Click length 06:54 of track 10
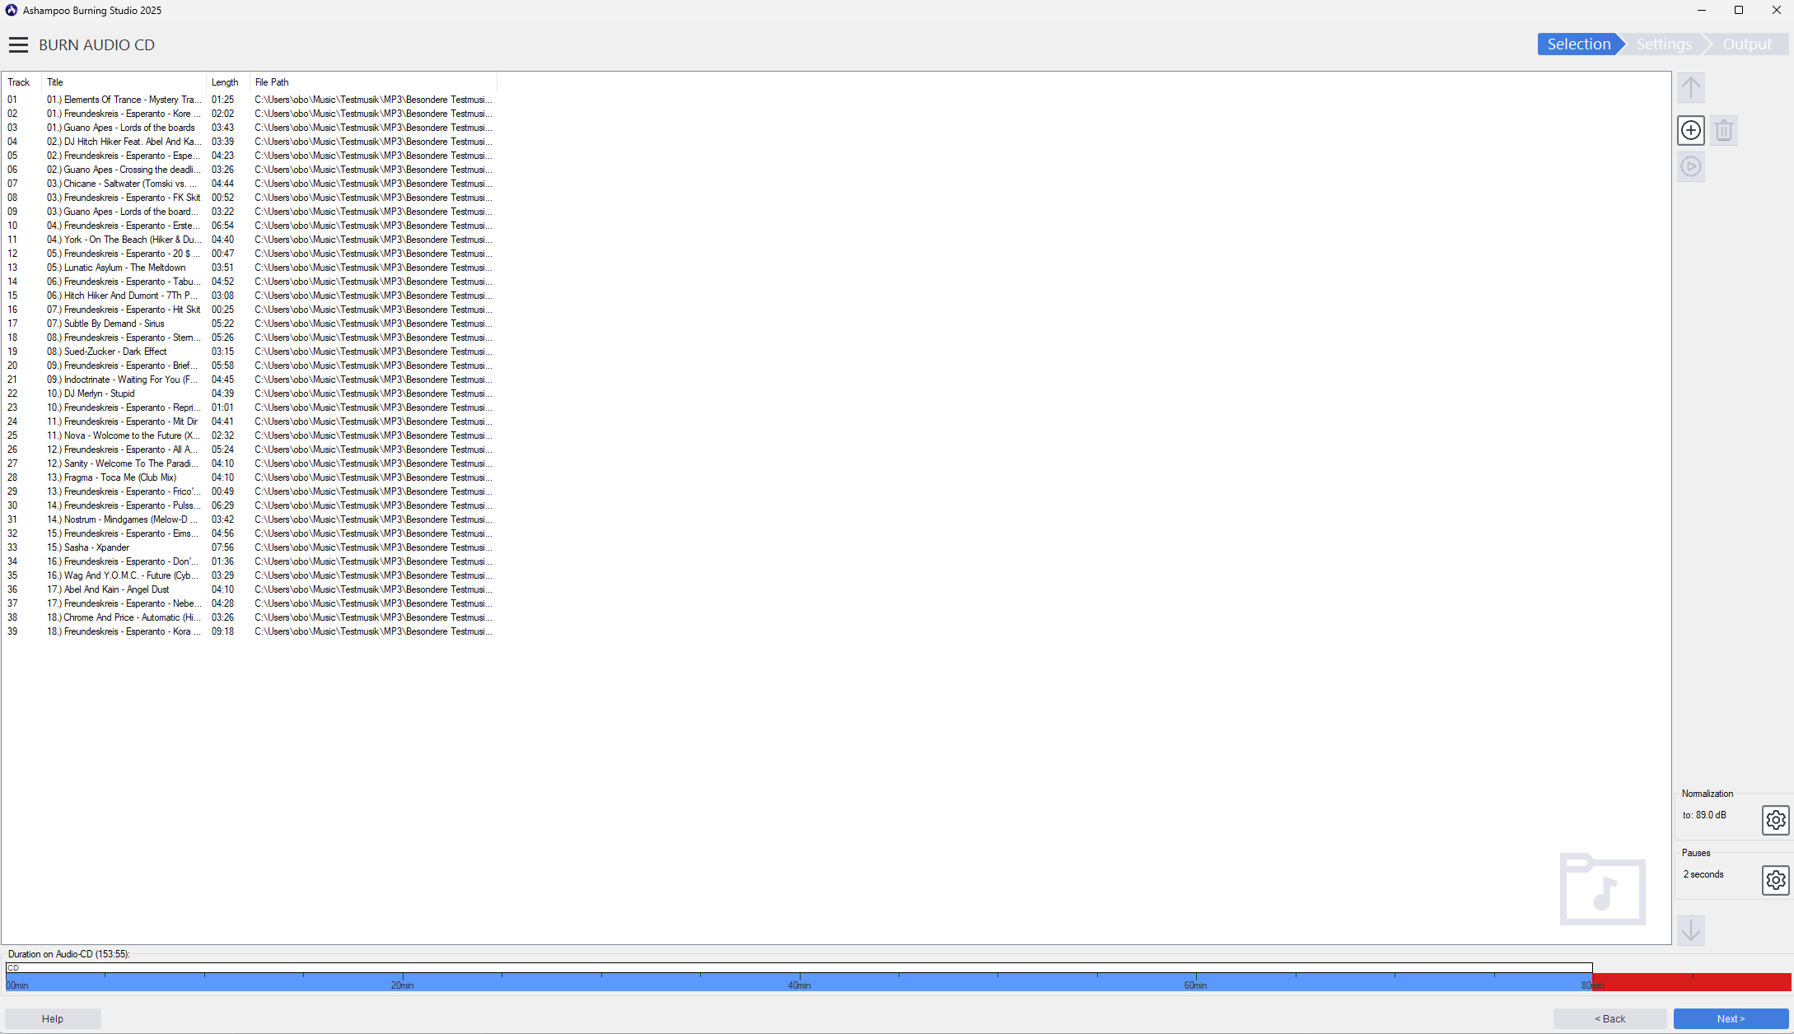The height and width of the screenshot is (1034, 1794). point(222,226)
